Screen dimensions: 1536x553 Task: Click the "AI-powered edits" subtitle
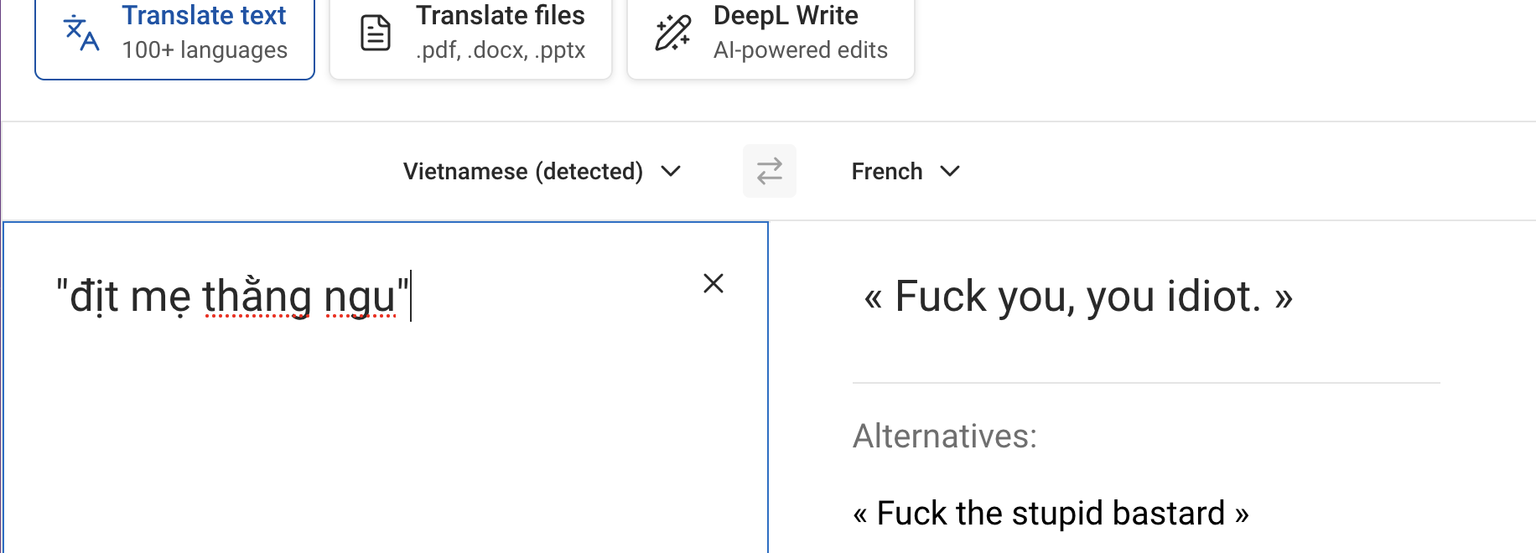point(800,50)
